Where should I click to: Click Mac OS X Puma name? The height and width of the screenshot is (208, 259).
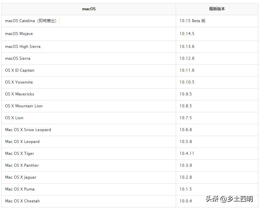point(20,189)
